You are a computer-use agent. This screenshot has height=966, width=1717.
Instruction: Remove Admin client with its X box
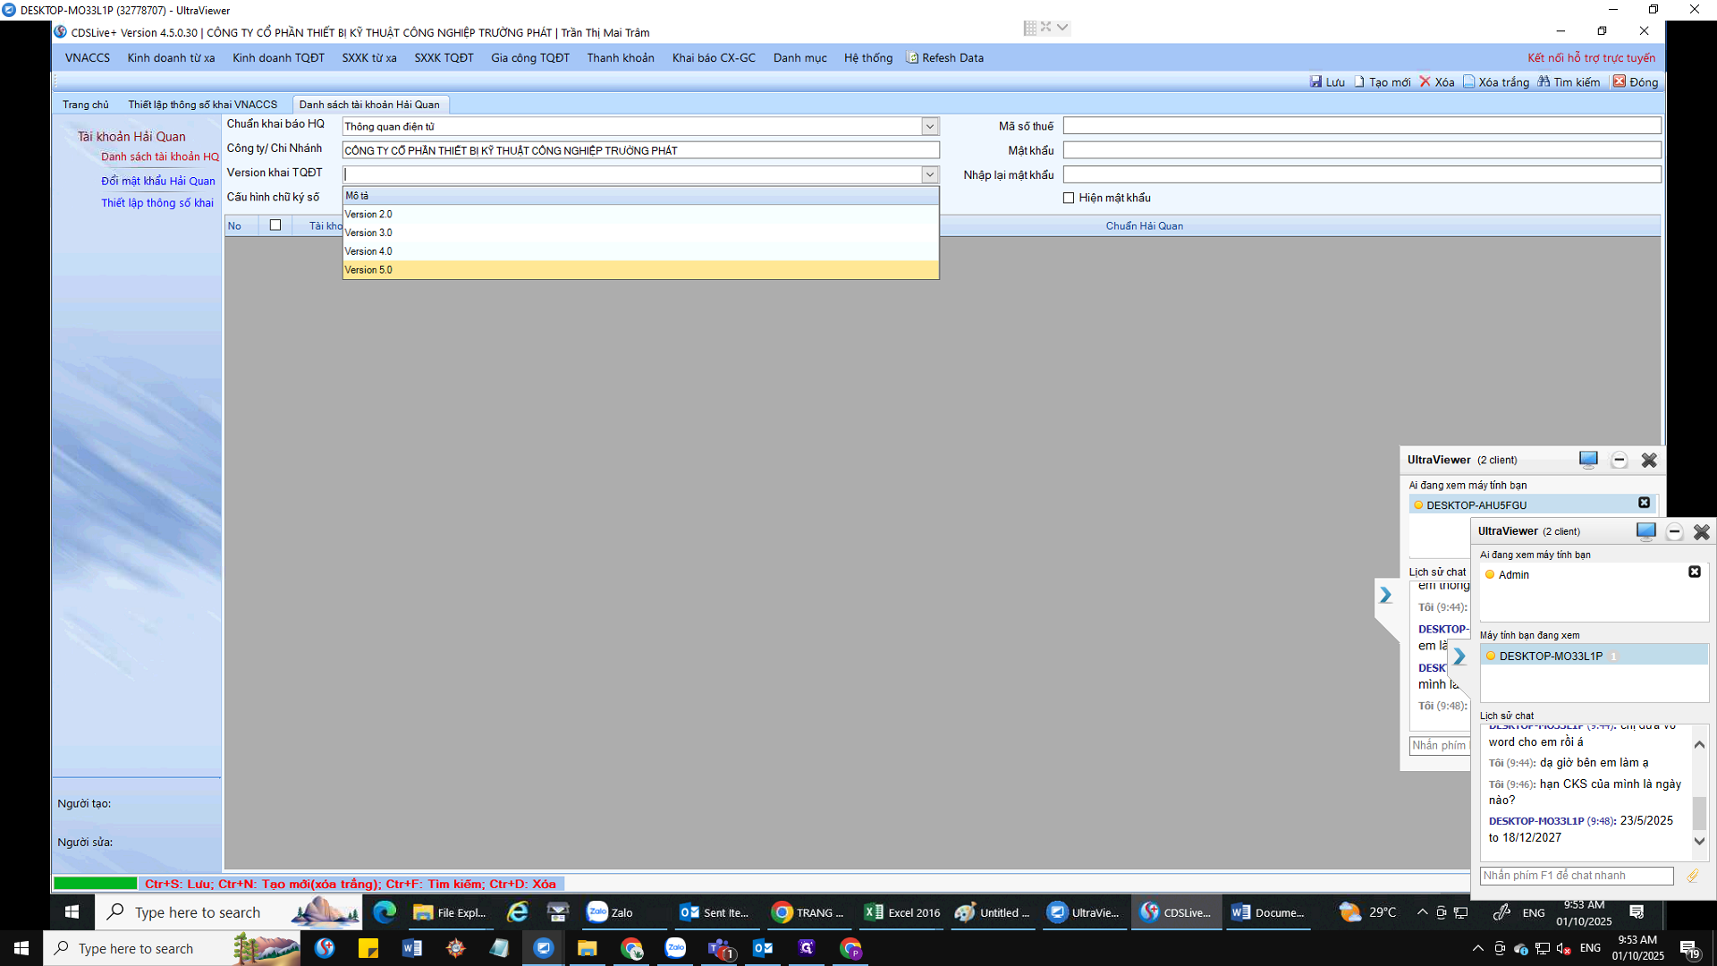click(1694, 572)
